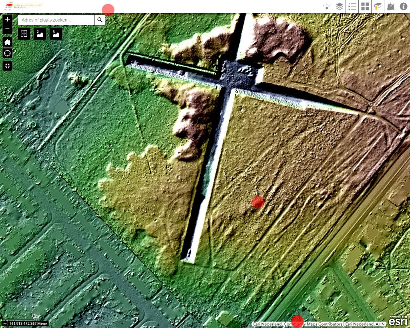
Task: Open elevation profile tool 2
Action: tap(40, 34)
